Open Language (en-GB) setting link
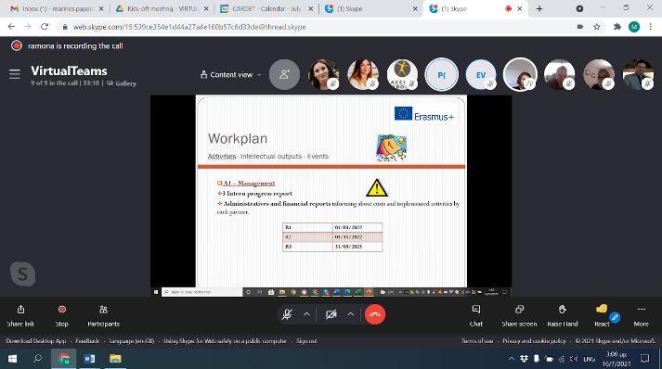 [x=131, y=341]
